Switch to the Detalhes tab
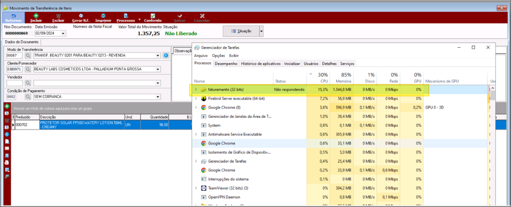Screen dimensions: 511x207 tap(329, 64)
